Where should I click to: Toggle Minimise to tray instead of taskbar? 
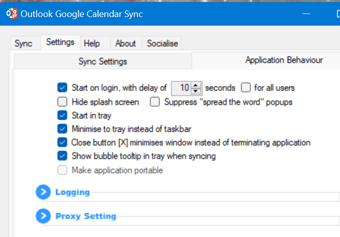(62, 129)
